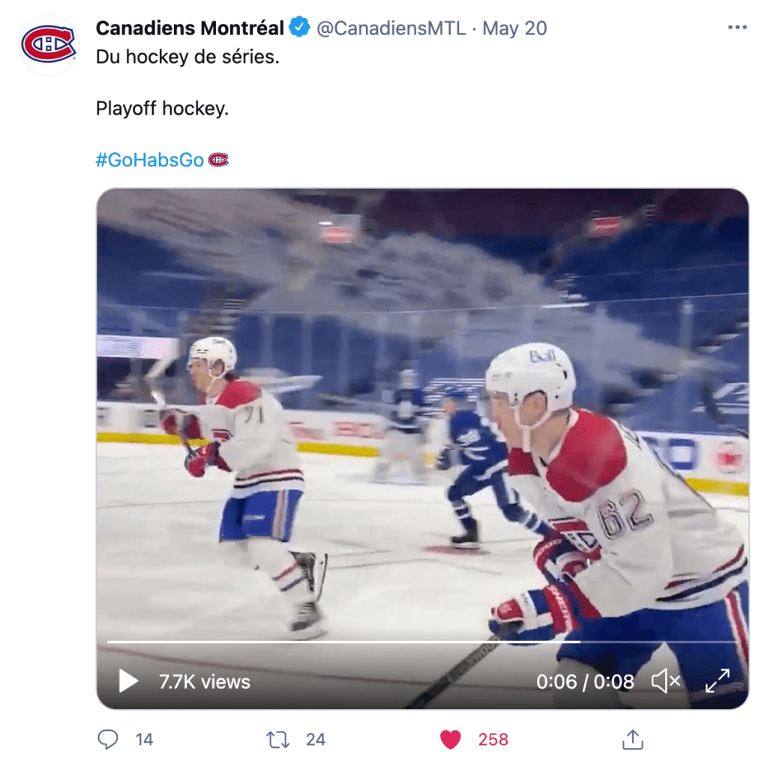Unmute the video with the speaker icon

tap(665, 681)
